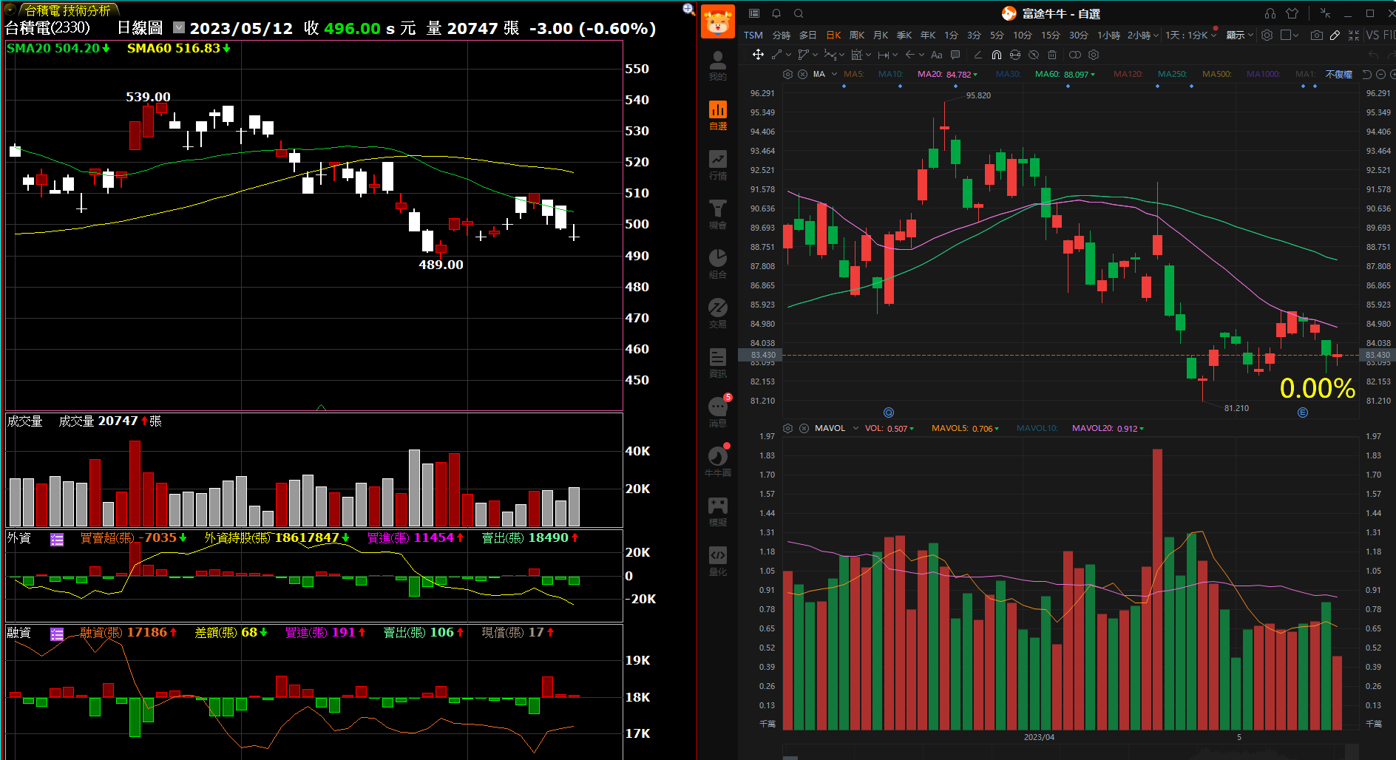The width and height of the screenshot is (1396, 760).
Task: Select the comment bubble annotation tool
Action: [x=955, y=55]
